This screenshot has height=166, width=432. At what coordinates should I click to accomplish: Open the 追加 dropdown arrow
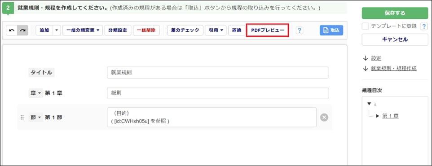(x=57, y=30)
